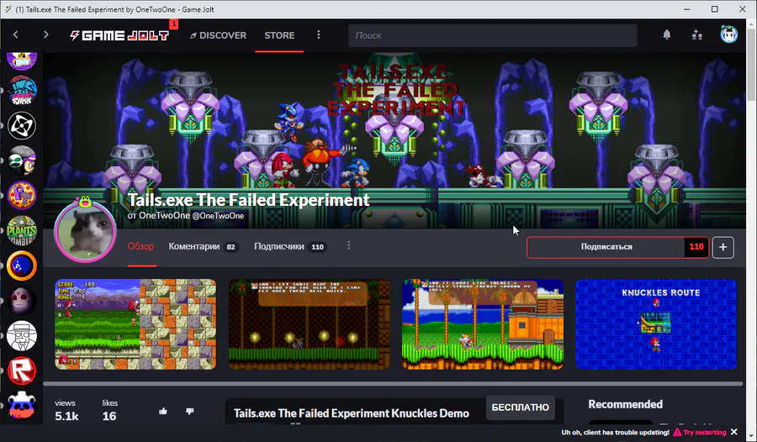This screenshot has height=442, width=757.
Task: Open the developer cat avatar
Action: tap(85, 232)
